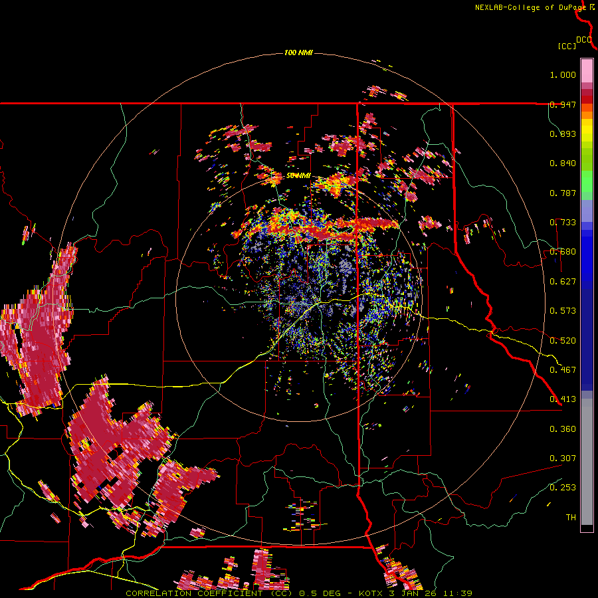Click the 0.573 legend value
598x598 pixels.
(563, 311)
